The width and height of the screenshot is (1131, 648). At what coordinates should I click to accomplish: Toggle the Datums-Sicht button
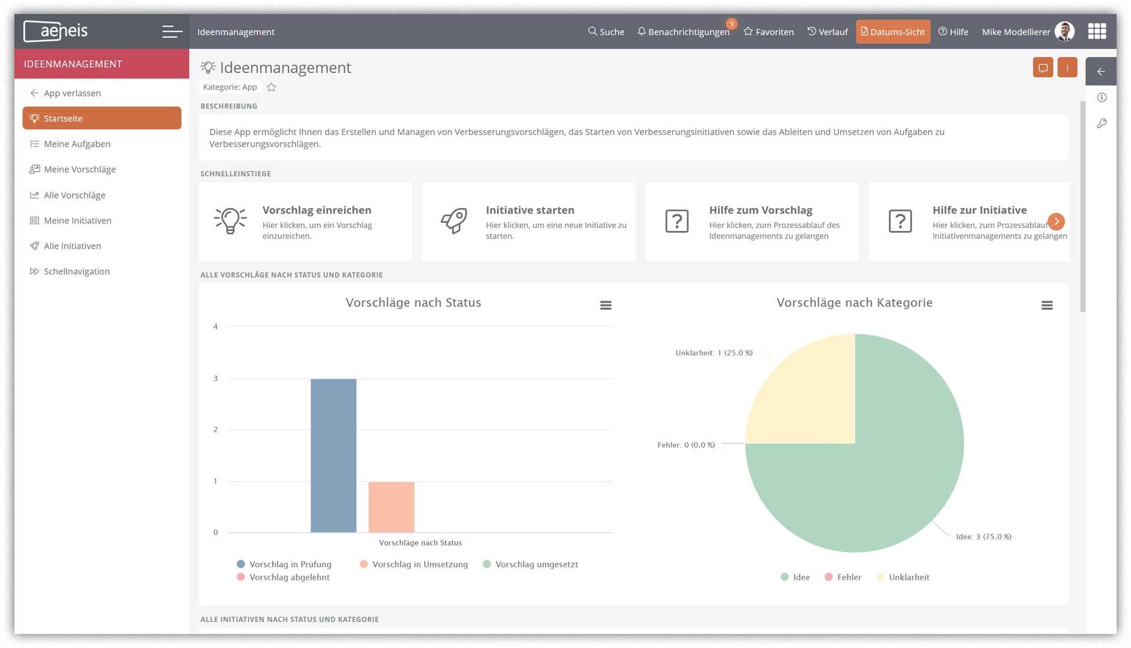point(892,32)
